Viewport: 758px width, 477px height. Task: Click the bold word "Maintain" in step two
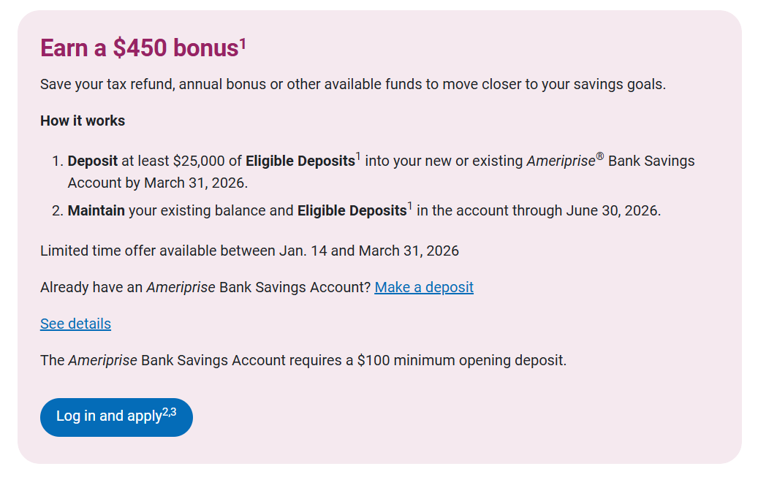(x=96, y=210)
